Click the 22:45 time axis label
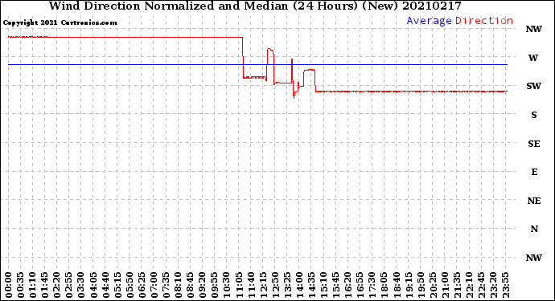This screenshot has width=555, height=301. [x=482, y=285]
